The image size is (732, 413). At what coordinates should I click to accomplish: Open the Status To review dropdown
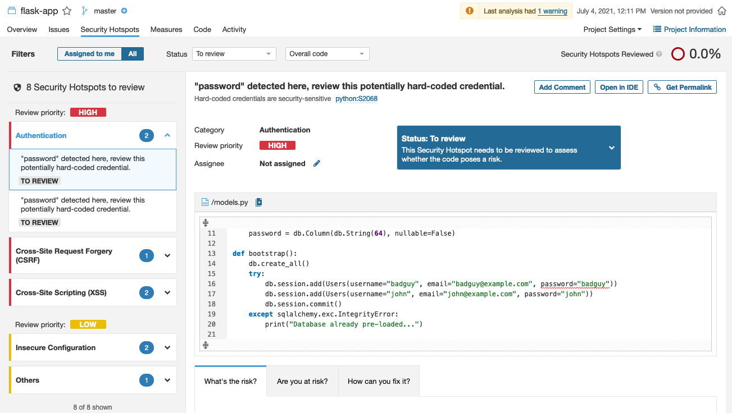tap(234, 54)
